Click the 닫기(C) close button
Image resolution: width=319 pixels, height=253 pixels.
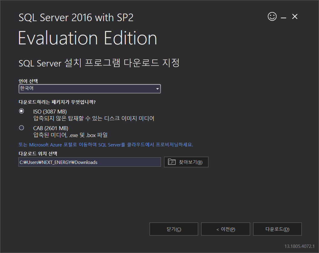[x=173, y=229]
